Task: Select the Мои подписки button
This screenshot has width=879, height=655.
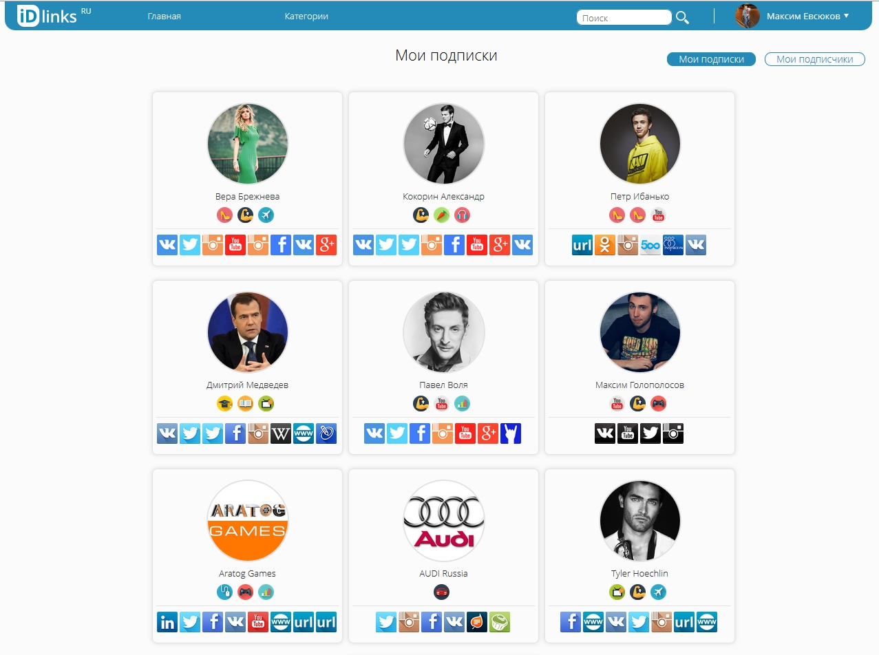Action: tap(711, 59)
